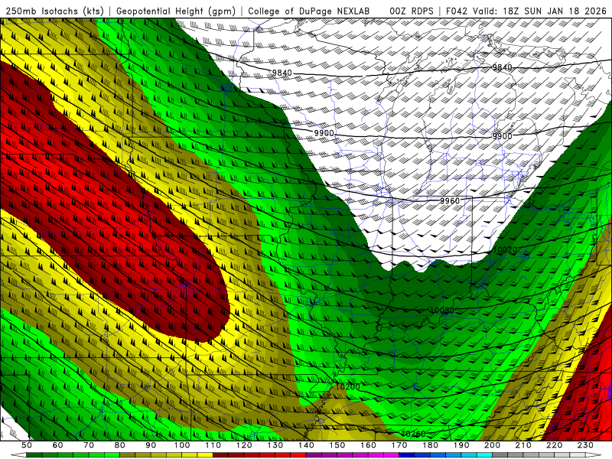Click the '180' value on the color scale
This screenshot has height=459, width=612.
click(x=430, y=445)
